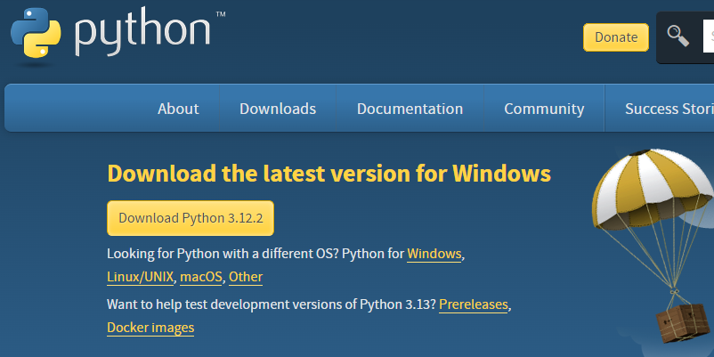Follow the Linux/UNIX download link
The width and height of the screenshot is (714, 357).
[x=141, y=277]
